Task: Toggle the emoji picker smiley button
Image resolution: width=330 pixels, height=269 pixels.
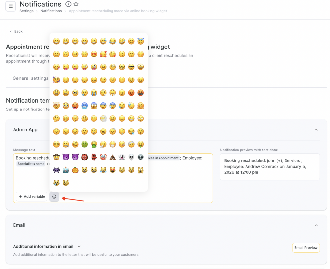Action: pos(54,197)
